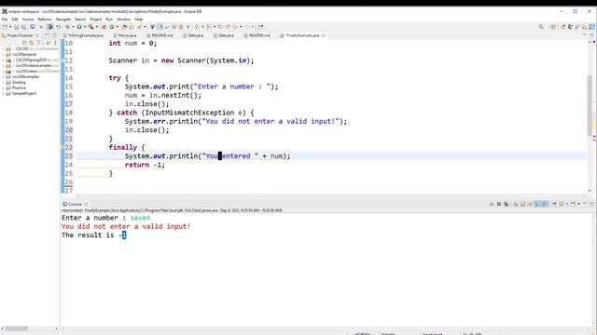Select the first Date.java editor tab
This screenshot has height=335, width=597.
pyautogui.click(x=193, y=35)
